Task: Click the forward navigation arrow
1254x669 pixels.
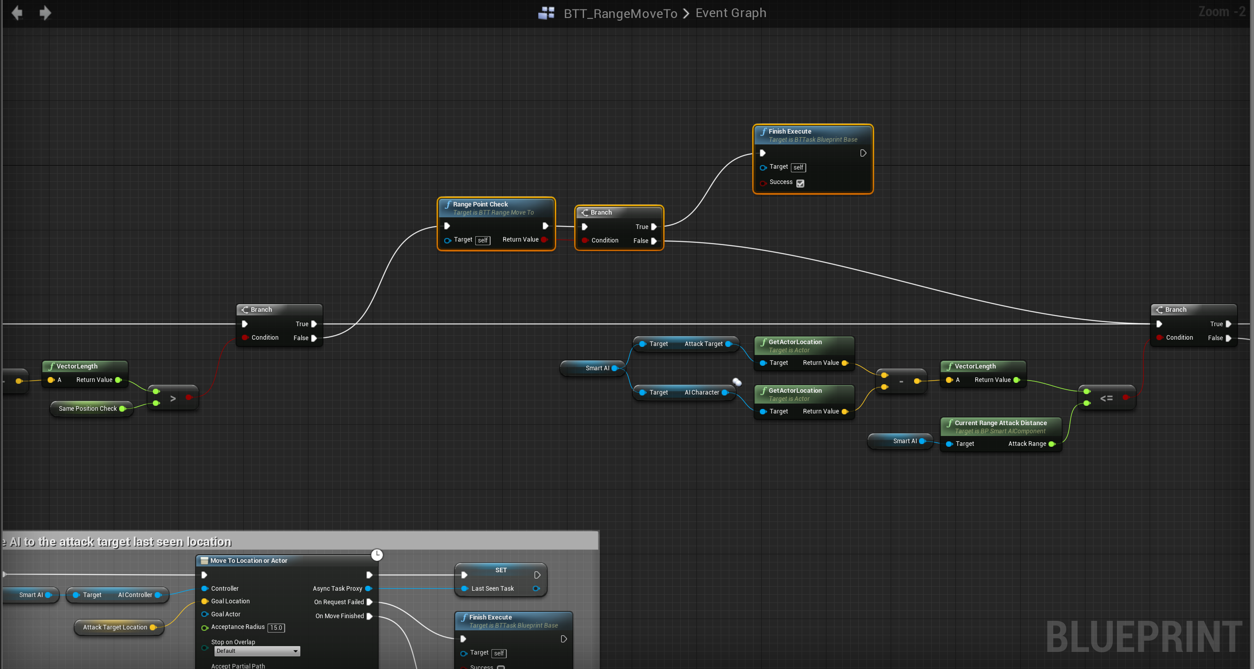Action: [x=45, y=13]
